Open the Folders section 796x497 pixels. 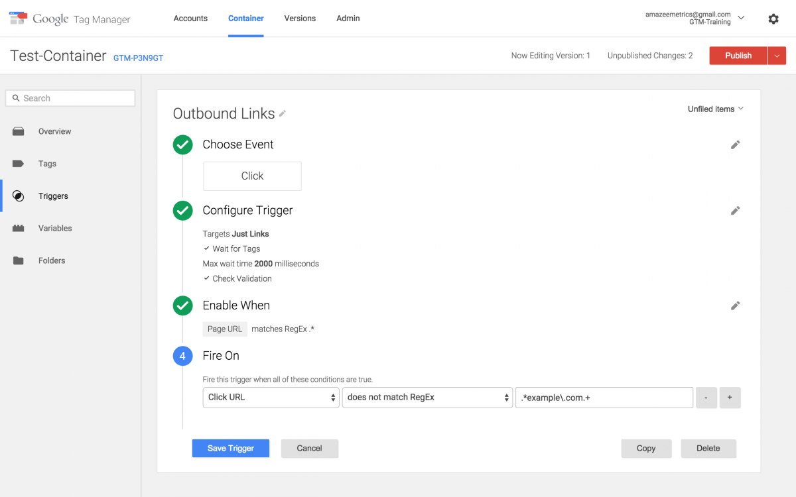(x=51, y=260)
